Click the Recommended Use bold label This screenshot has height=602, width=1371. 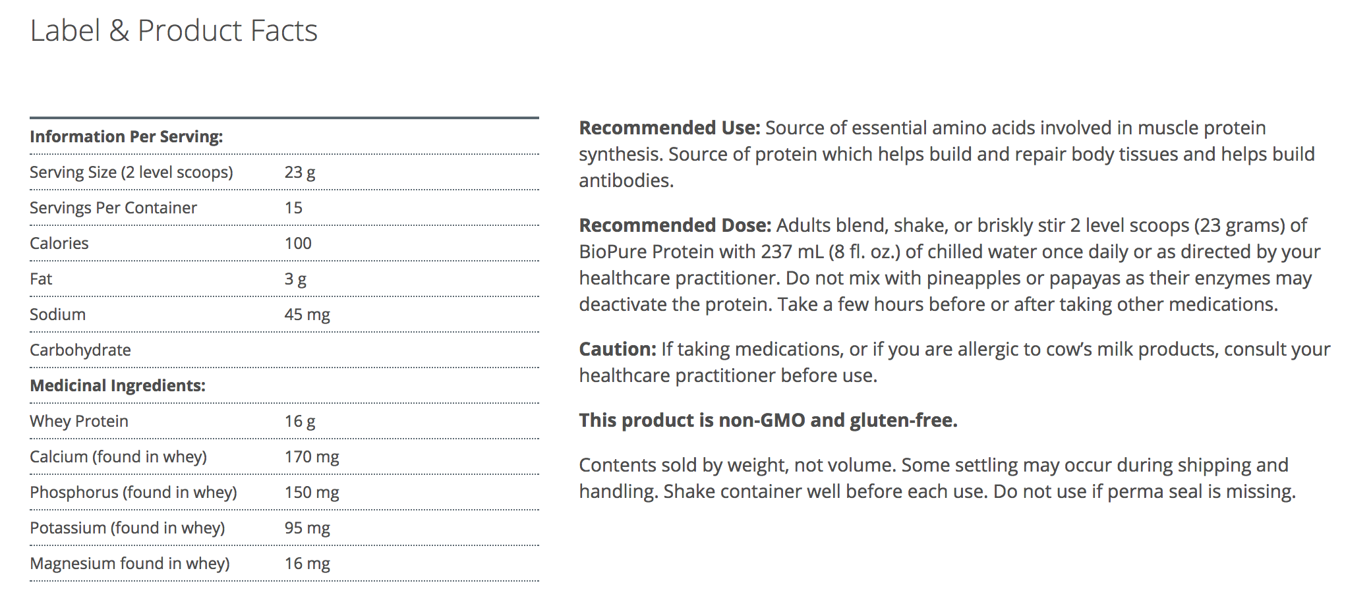coord(670,128)
